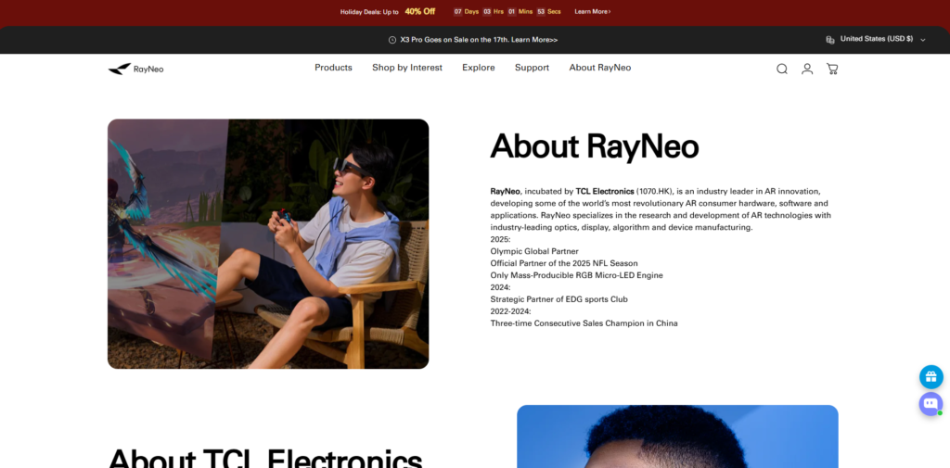Viewport: 950px width, 468px height.
Task: Click X3 Pro Goes on Sale announcement link
Action: click(x=479, y=40)
